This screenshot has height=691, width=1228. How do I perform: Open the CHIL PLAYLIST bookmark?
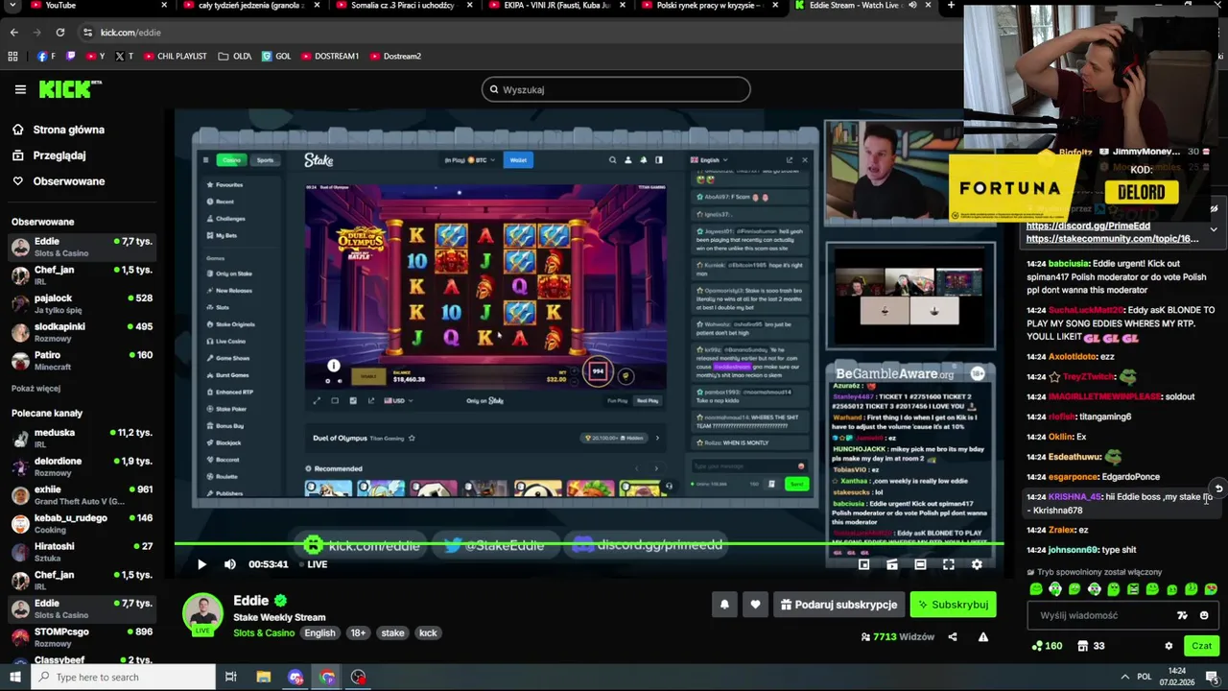[x=175, y=57]
